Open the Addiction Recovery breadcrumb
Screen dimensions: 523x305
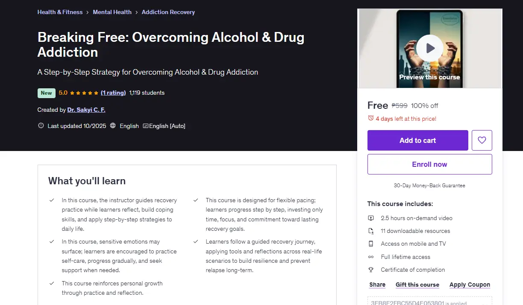pyautogui.click(x=168, y=12)
